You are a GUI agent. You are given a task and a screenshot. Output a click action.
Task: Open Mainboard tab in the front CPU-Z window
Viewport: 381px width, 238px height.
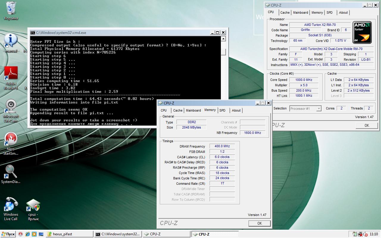193,110
